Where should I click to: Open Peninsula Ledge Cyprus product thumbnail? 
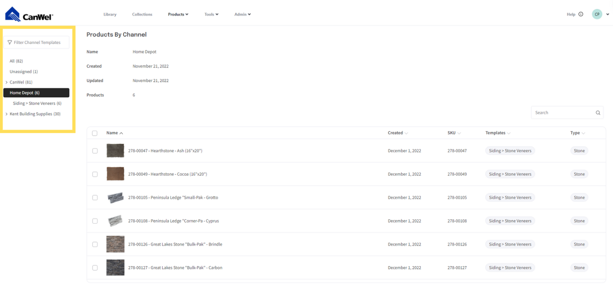point(115,221)
